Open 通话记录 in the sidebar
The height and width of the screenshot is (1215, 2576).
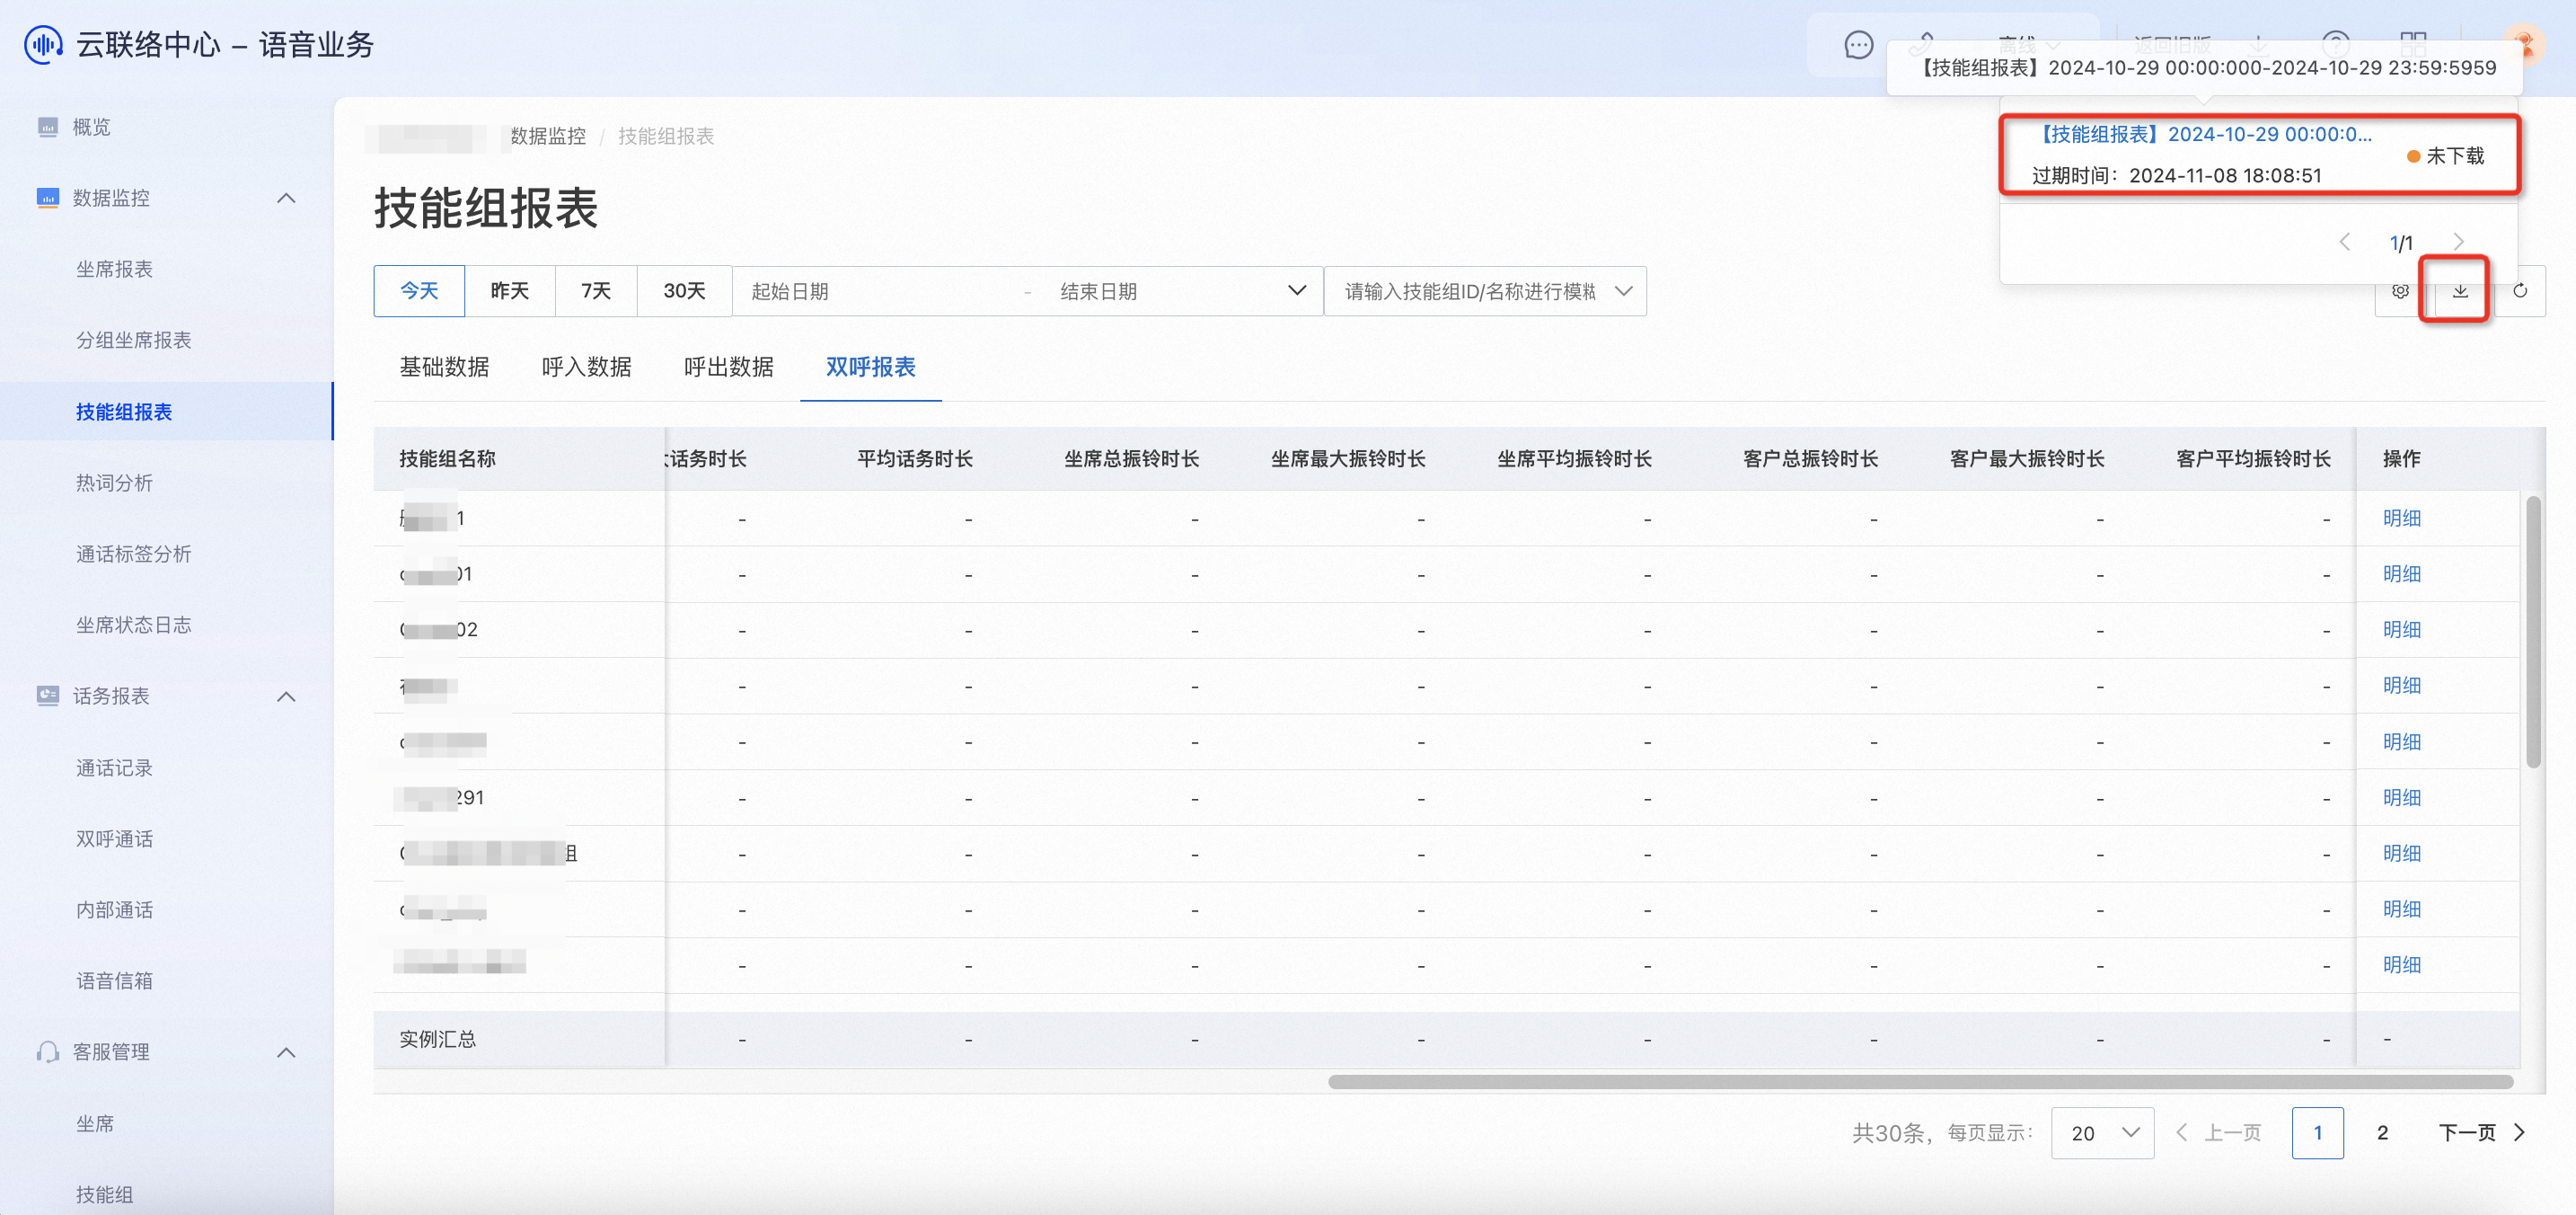[114, 767]
